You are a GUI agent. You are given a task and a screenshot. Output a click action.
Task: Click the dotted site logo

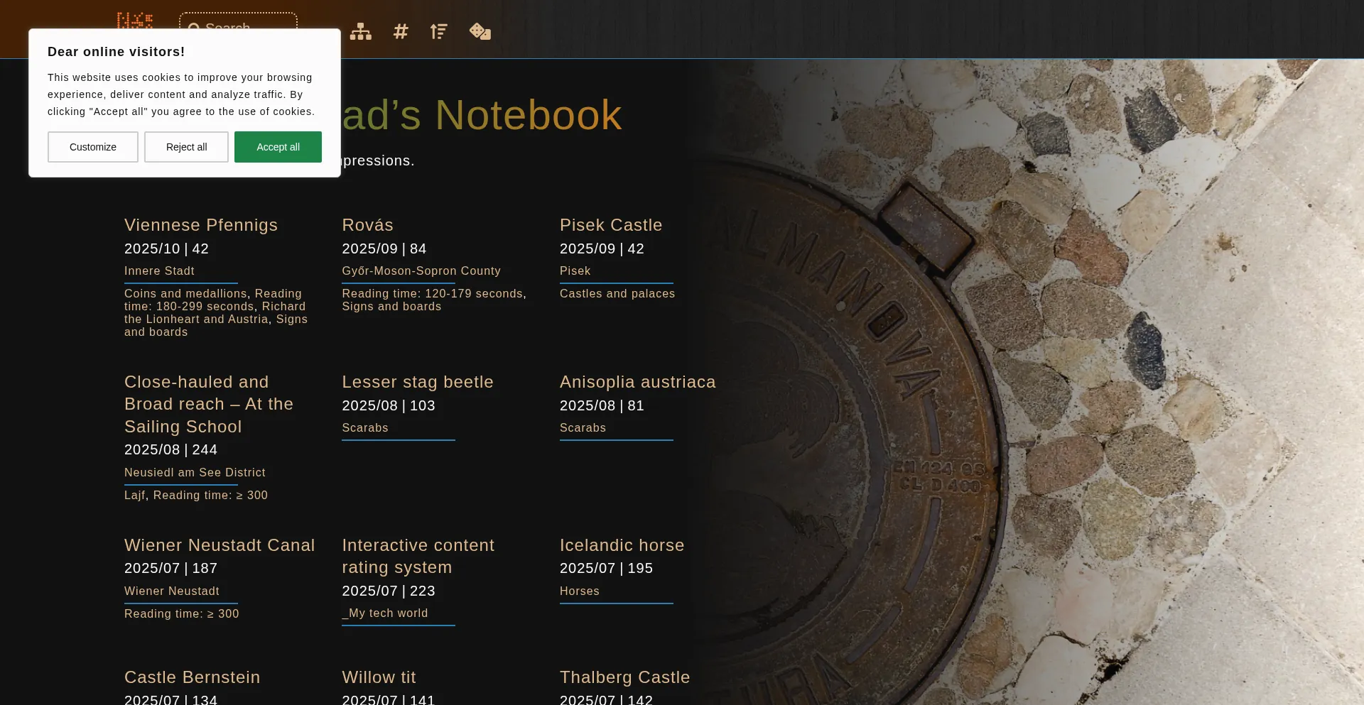point(135,19)
